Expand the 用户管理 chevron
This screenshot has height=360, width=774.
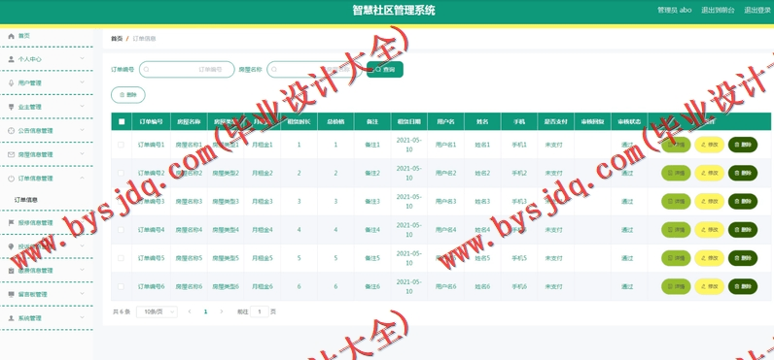pos(83,82)
